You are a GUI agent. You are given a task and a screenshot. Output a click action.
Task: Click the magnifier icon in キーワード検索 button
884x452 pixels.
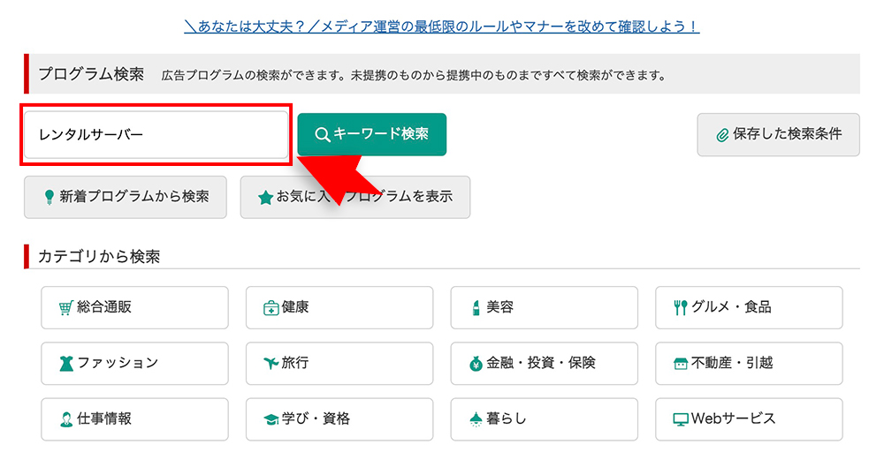click(323, 134)
